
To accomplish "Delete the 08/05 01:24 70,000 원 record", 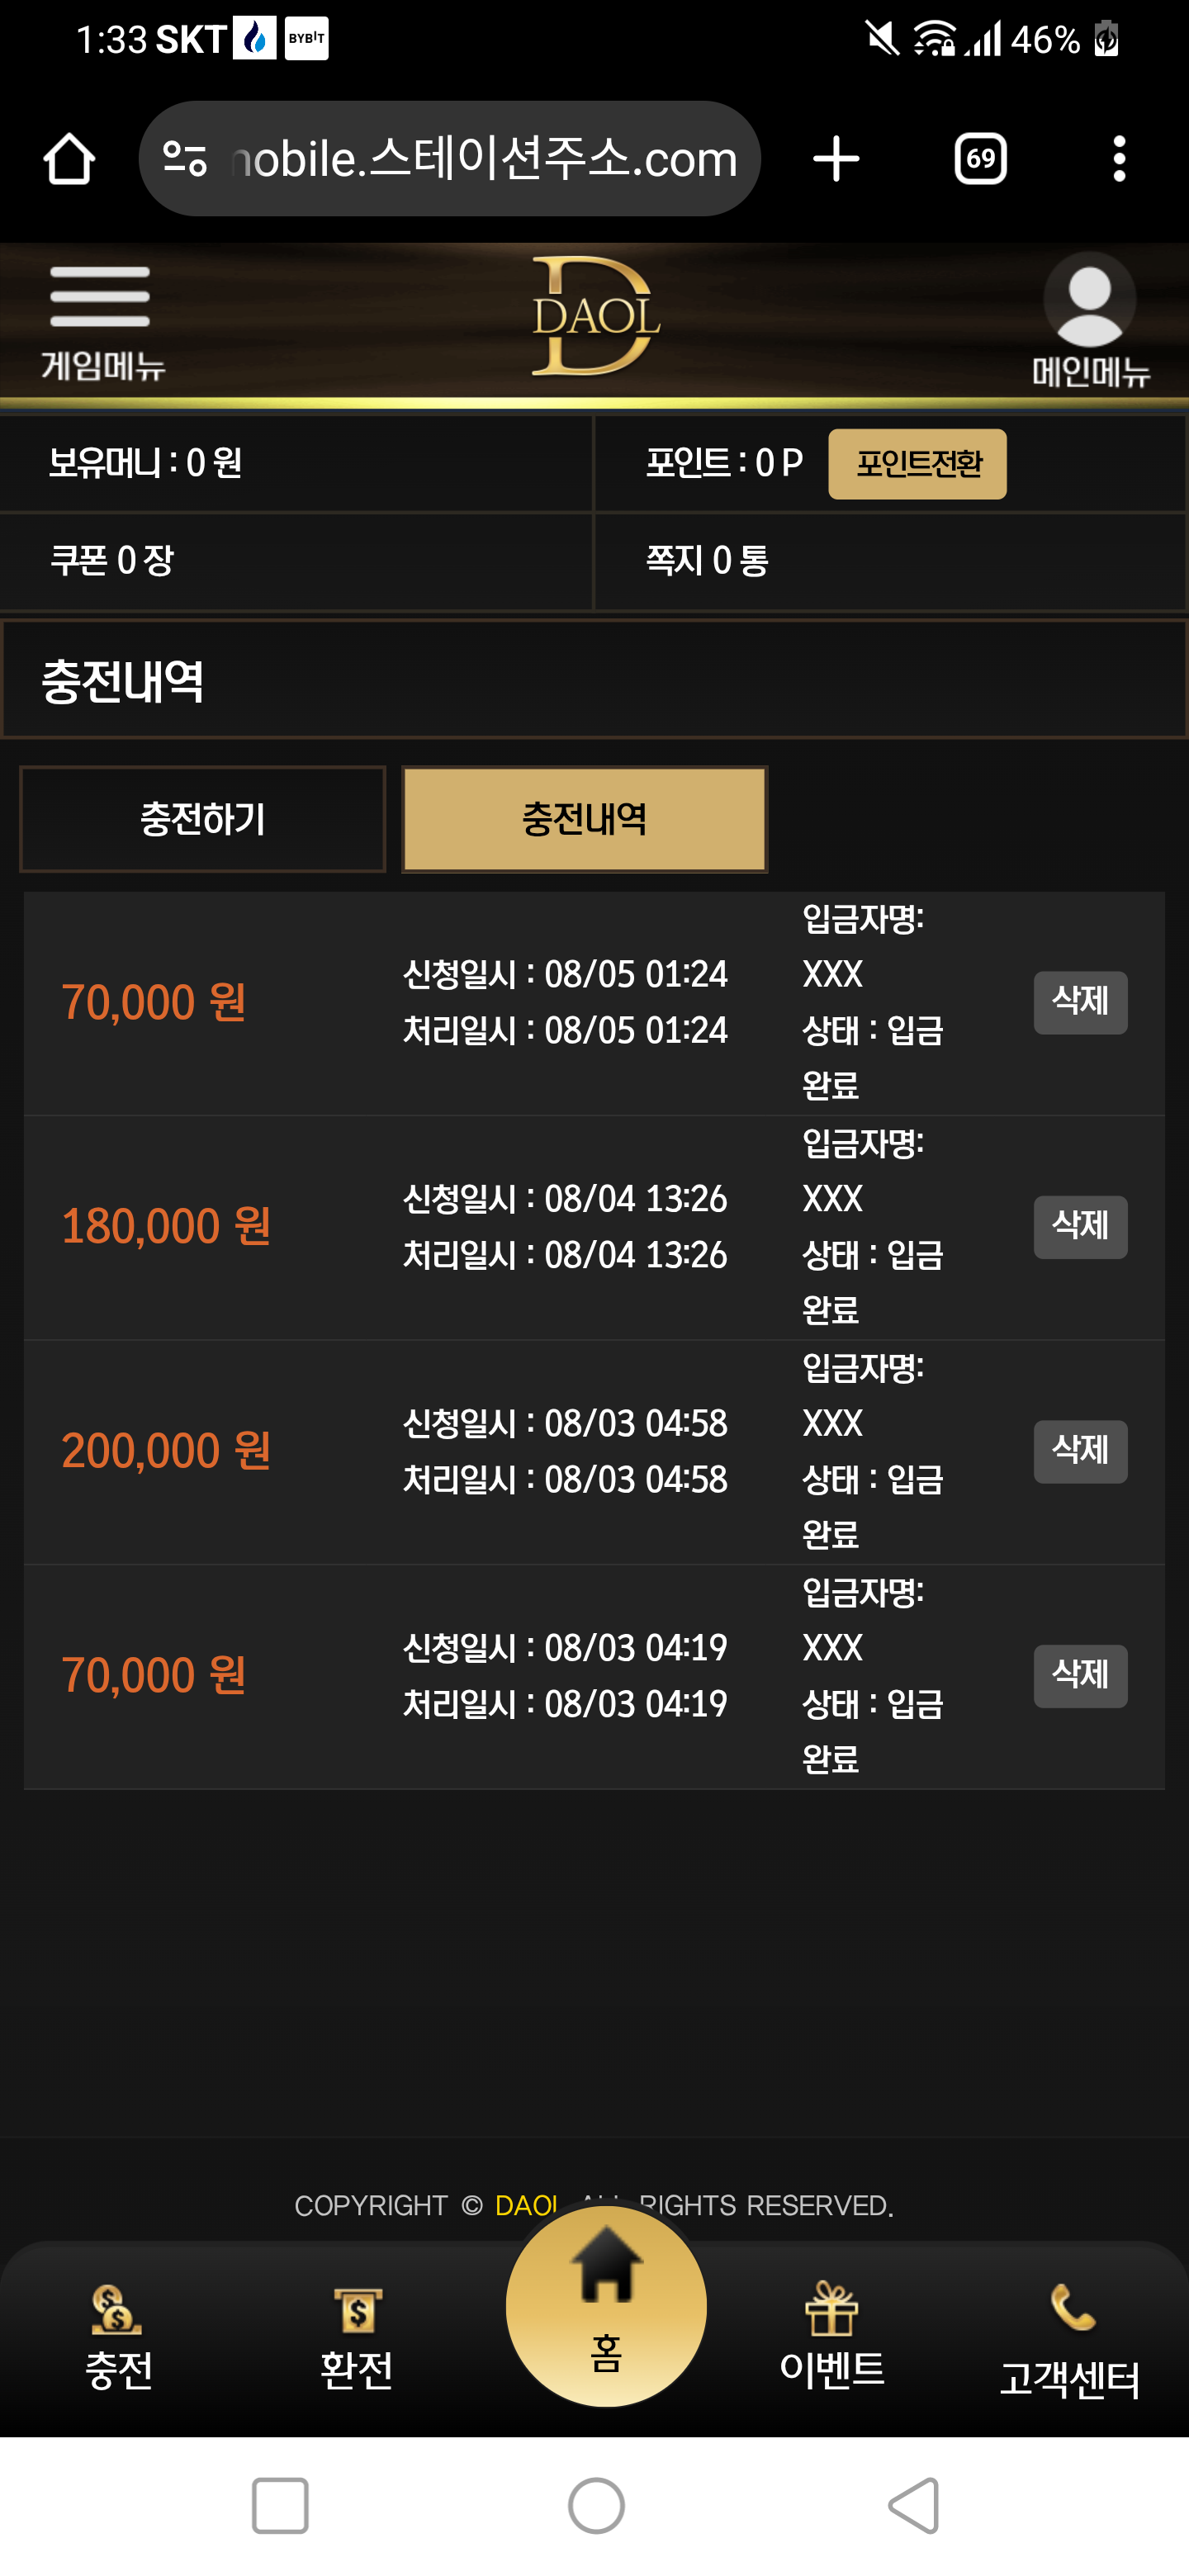I will (x=1080, y=1002).
